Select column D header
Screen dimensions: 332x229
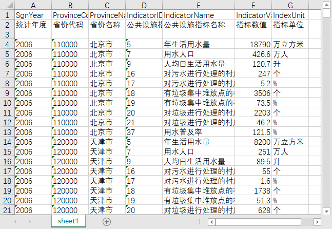tap(144, 5)
